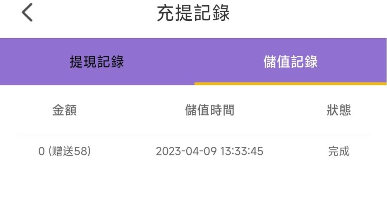Click the leading 0 amount value
The height and width of the screenshot is (218, 387).
pos(41,152)
